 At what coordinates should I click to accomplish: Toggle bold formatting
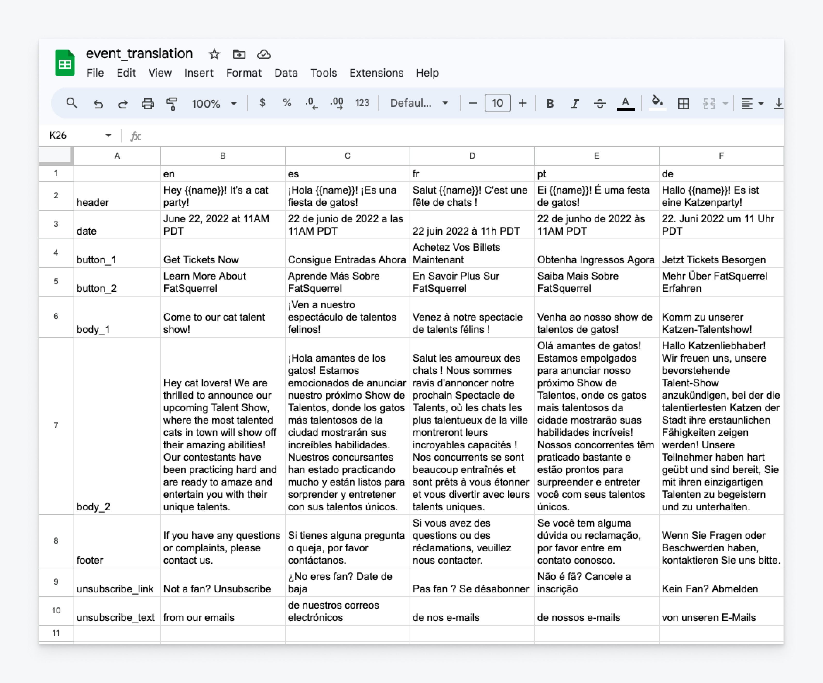click(x=550, y=104)
